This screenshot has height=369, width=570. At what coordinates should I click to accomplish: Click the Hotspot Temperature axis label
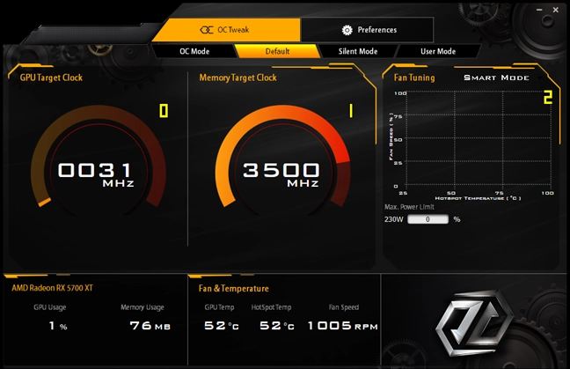(x=478, y=198)
